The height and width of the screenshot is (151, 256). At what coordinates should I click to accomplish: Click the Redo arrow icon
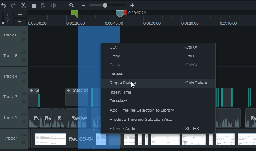(14, 6)
